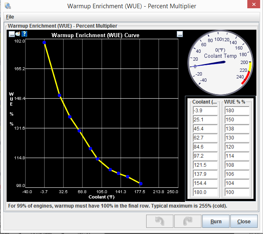
Task: Select the coolant field showing 62.7
Action: (205, 137)
